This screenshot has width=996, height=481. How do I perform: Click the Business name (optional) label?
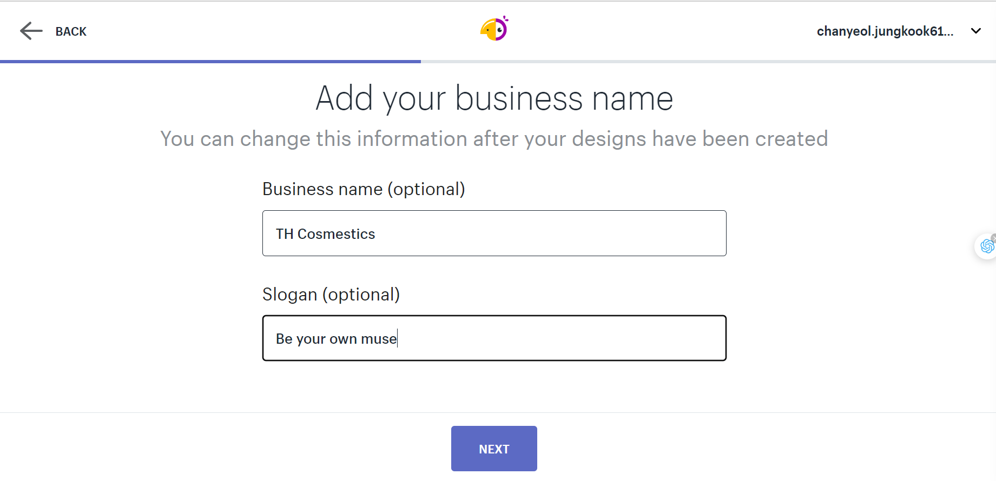click(364, 189)
